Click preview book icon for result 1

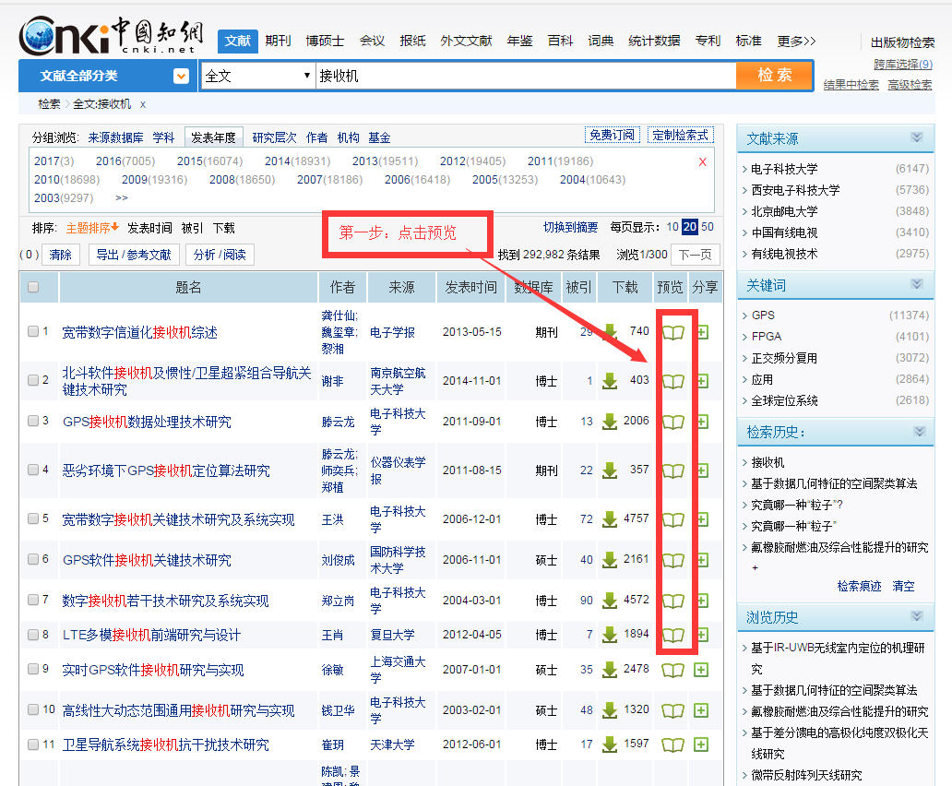click(x=673, y=332)
